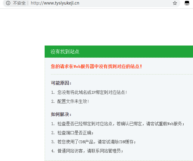This screenshot has height=161, width=193.
Task: Click the line about clearing CDN缓存
Action: click(96, 142)
